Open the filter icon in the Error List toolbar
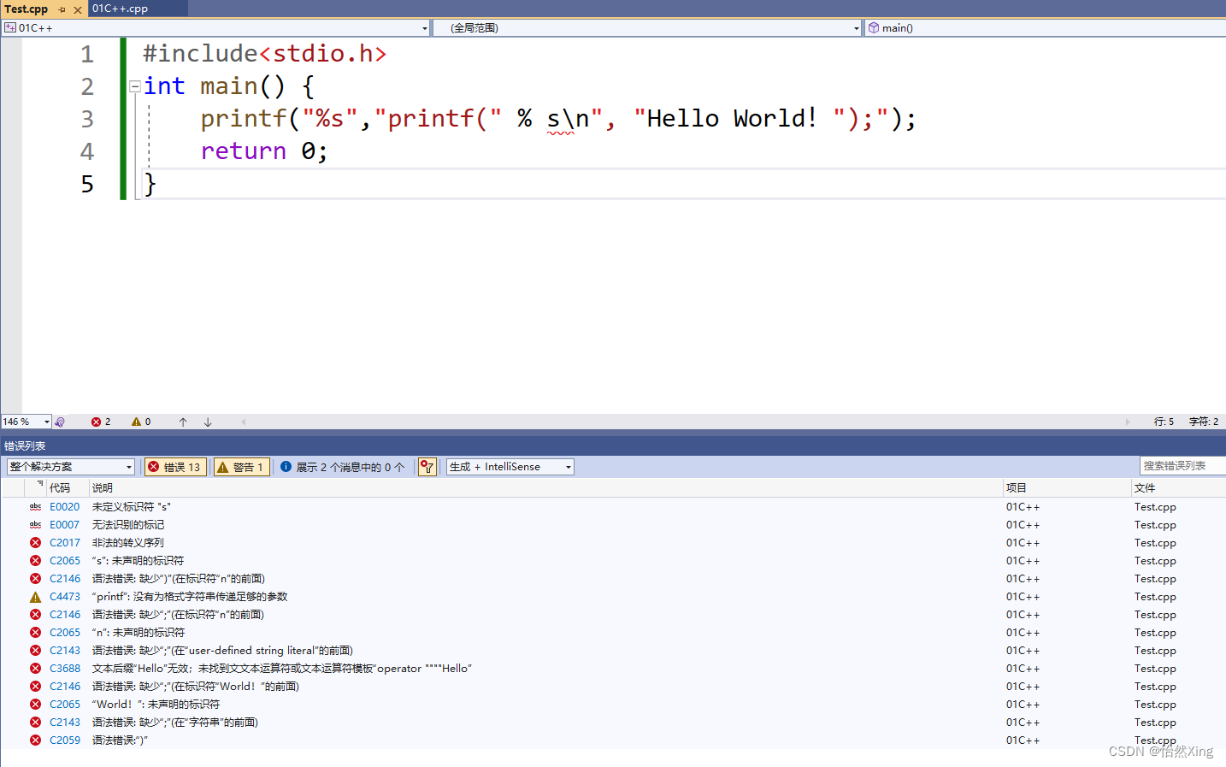Viewport: 1226px width, 767px height. tap(427, 466)
